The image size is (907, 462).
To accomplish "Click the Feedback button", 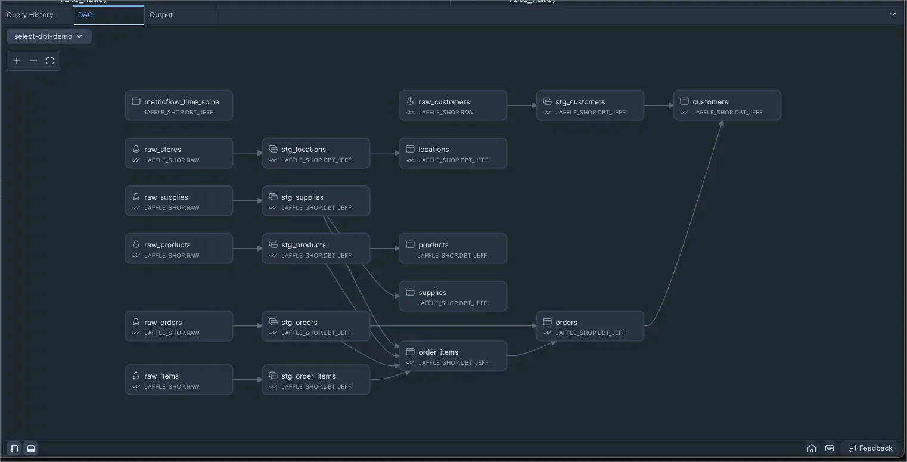I will coord(870,448).
